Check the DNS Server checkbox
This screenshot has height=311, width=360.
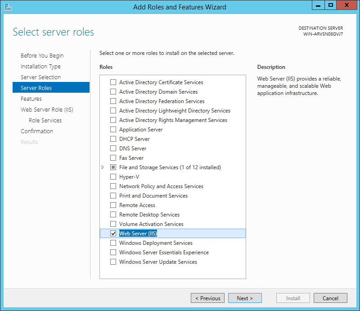pyautogui.click(x=113, y=148)
